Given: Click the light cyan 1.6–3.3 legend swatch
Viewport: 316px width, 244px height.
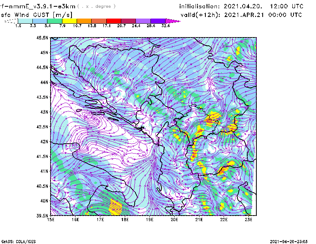Looking at the screenshot, I should tap(25, 21).
